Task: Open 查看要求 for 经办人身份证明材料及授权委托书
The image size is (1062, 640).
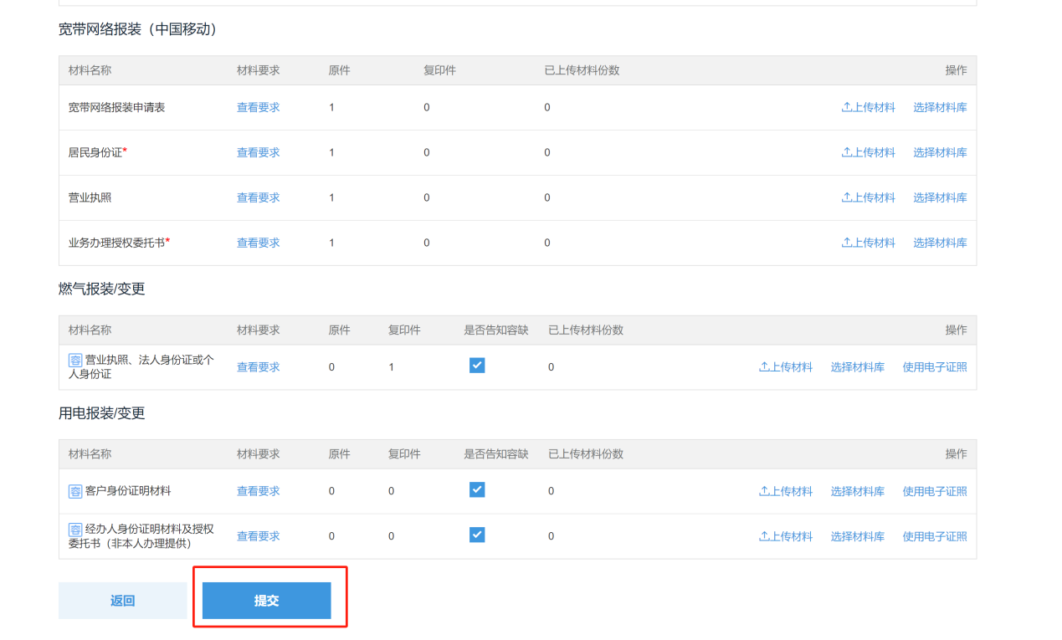Action: click(258, 536)
